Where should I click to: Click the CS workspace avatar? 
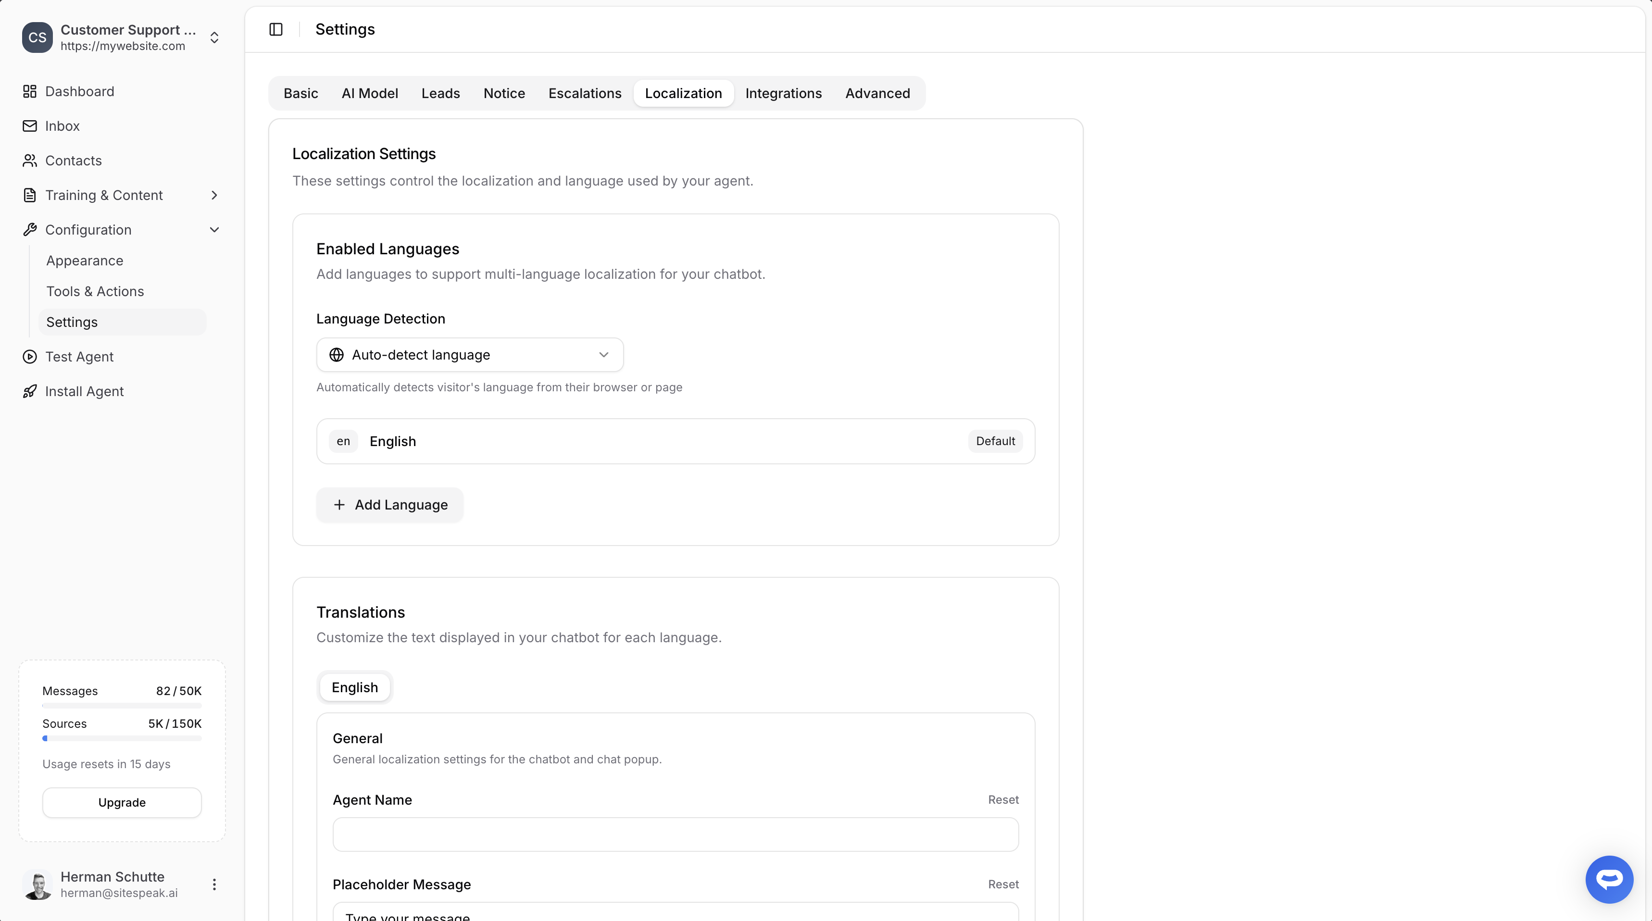[x=37, y=37]
